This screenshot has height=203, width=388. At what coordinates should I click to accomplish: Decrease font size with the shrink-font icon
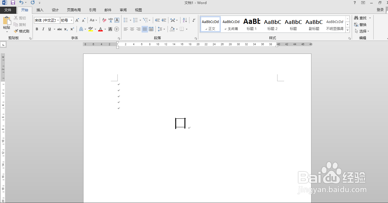83,20
